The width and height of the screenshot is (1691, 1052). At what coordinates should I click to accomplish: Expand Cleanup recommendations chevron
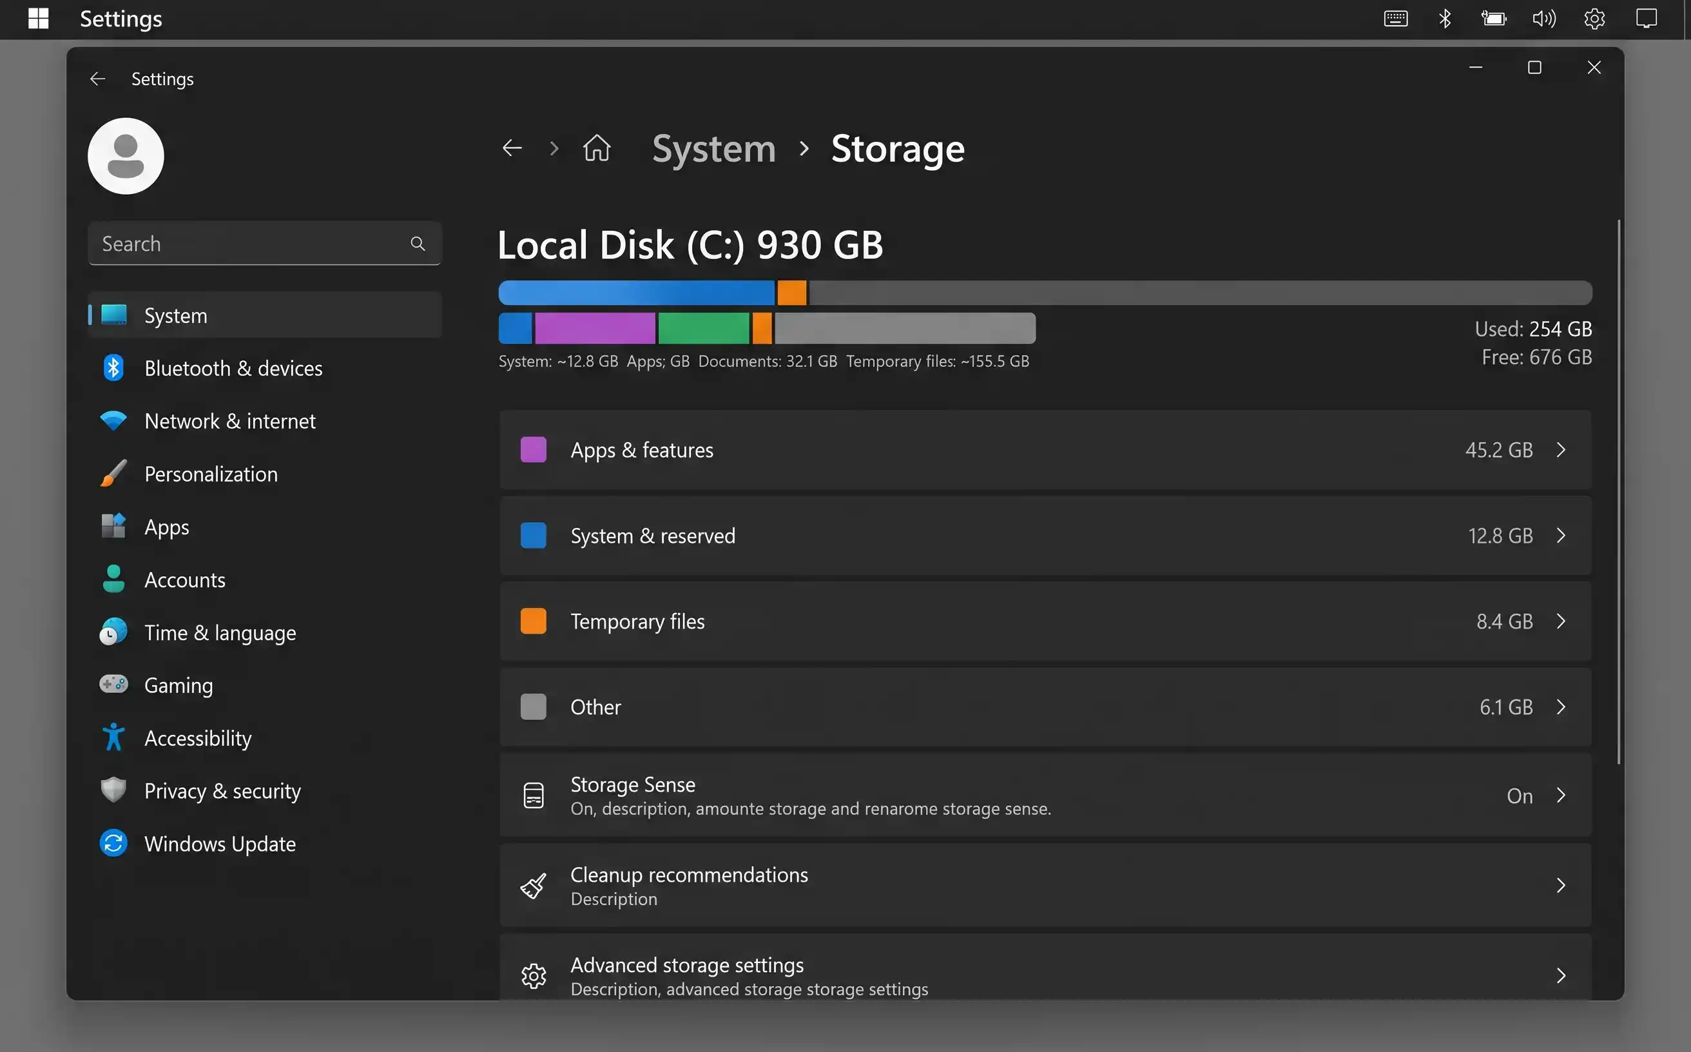click(x=1561, y=886)
